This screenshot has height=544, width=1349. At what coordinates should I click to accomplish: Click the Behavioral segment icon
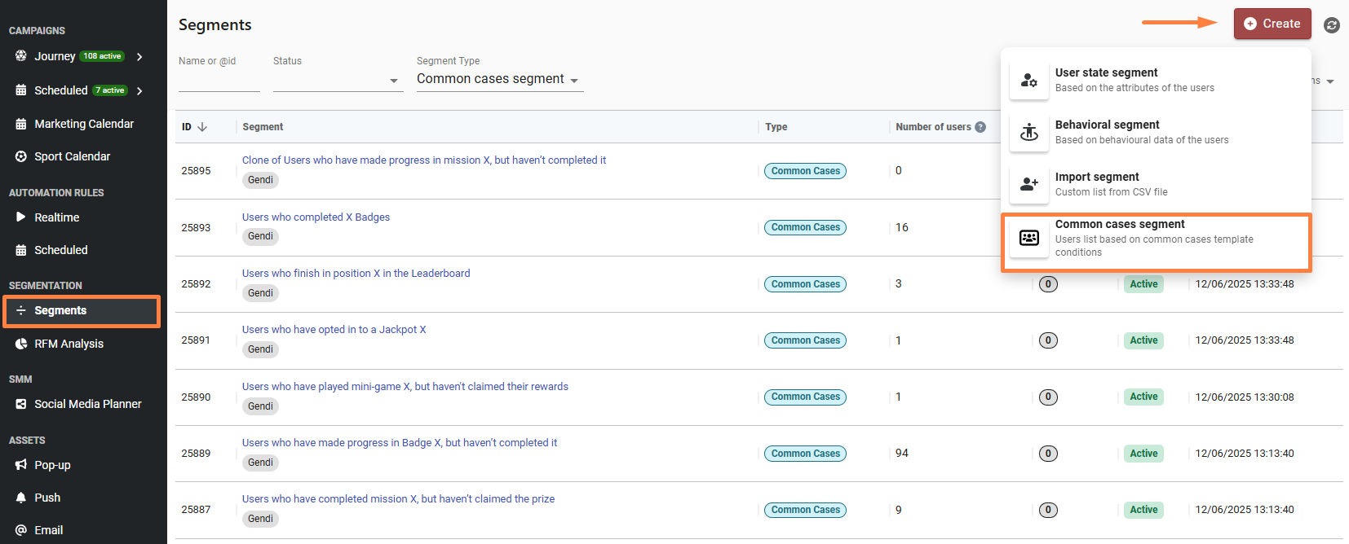pyautogui.click(x=1029, y=132)
